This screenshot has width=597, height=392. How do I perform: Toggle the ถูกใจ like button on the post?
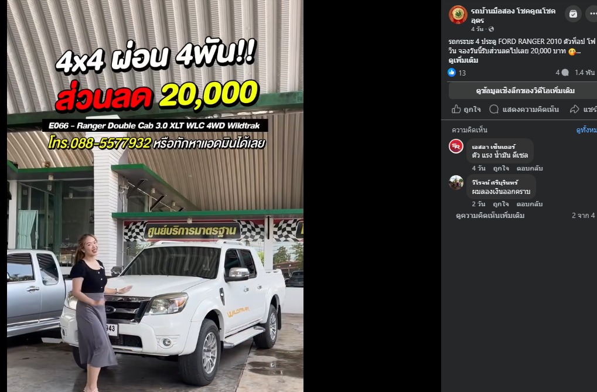466,110
